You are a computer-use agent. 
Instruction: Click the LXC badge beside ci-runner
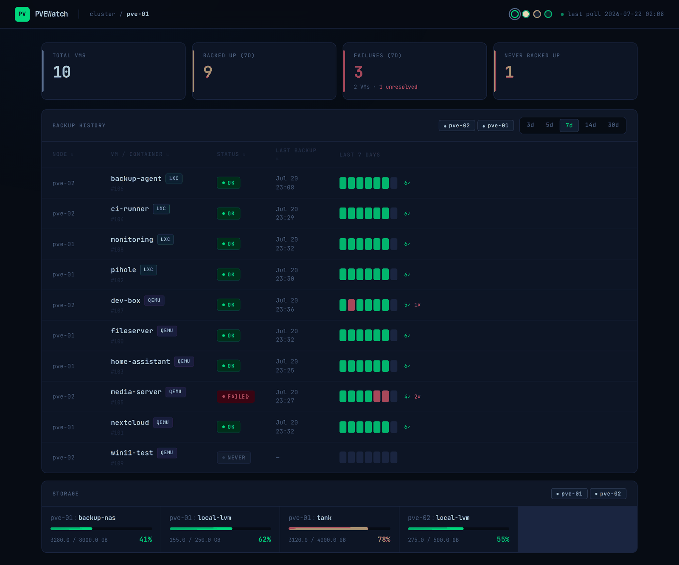(161, 209)
